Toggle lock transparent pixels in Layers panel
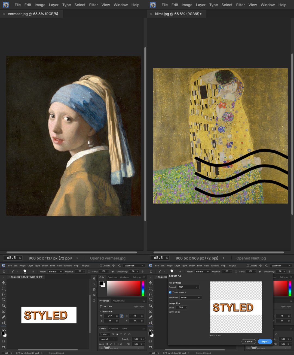This screenshot has width=294, height=355. click(107, 344)
